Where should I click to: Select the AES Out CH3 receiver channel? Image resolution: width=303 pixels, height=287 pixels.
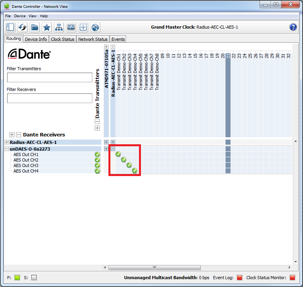(x=26, y=165)
